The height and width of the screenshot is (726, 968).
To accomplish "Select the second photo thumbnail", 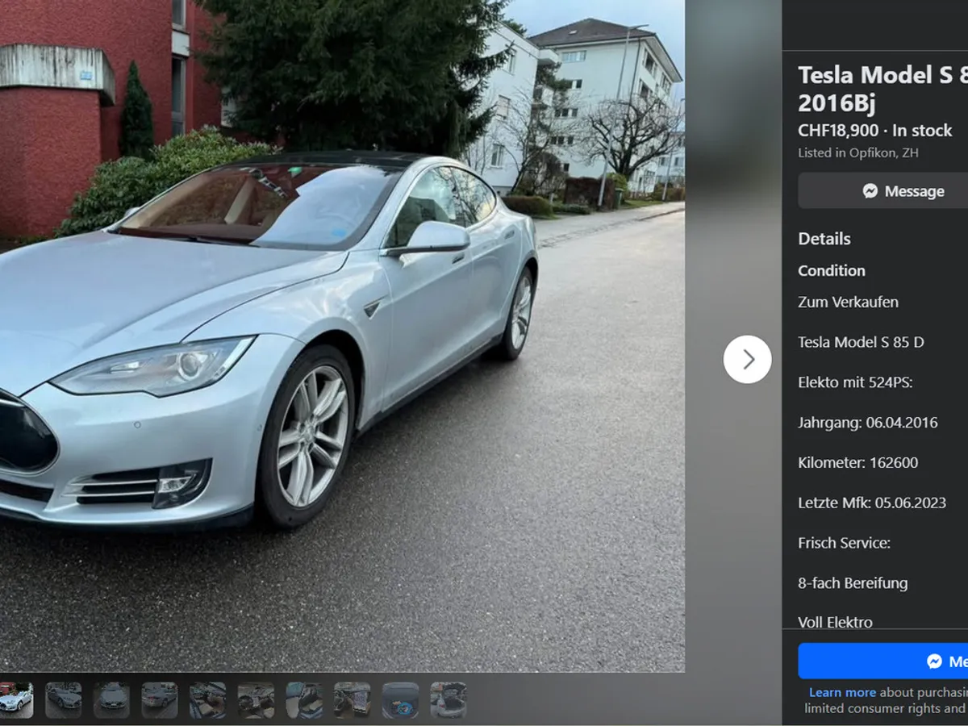I will coord(63,699).
